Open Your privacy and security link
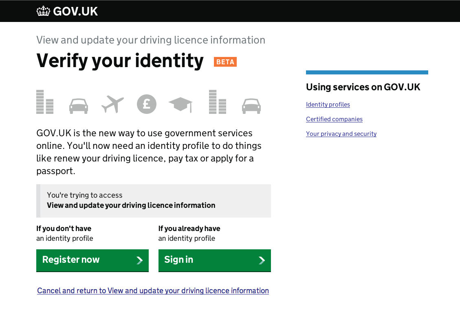The image size is (460, 327). [x=341, y=134]
